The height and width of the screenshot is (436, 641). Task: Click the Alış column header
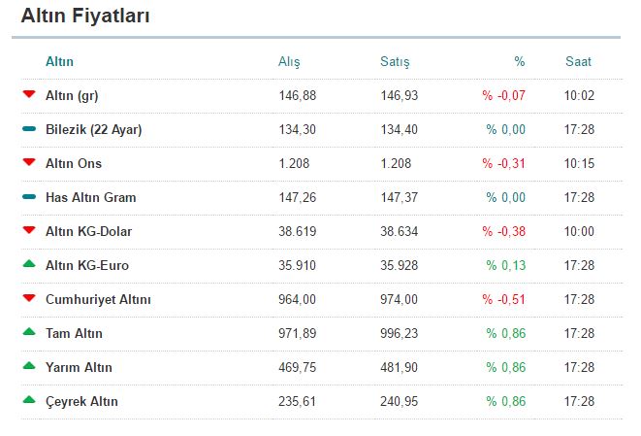289,62
